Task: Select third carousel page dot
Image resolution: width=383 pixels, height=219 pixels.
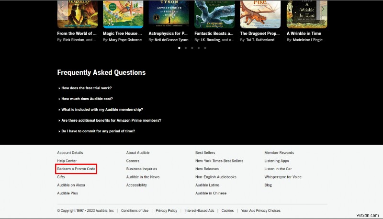Action: tap(192, 48)
